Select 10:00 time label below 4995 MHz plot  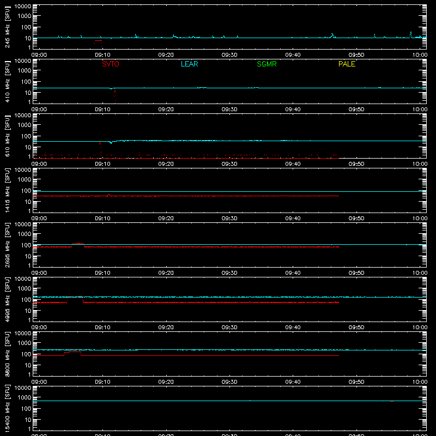[420, 328]
